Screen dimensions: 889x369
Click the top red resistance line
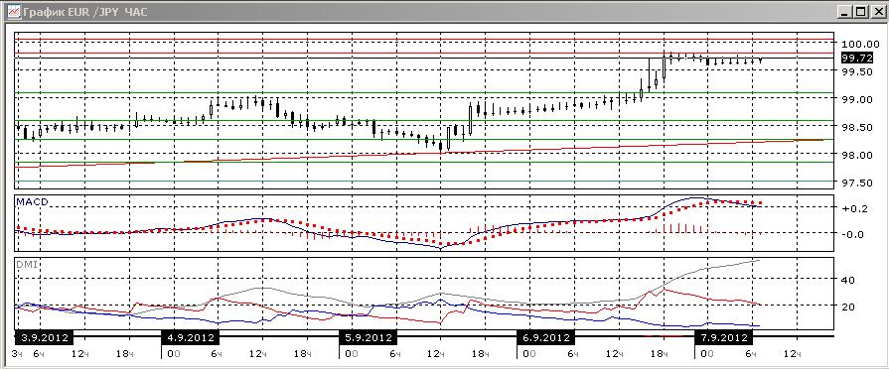pyautogui.click(x=425, y=40)
